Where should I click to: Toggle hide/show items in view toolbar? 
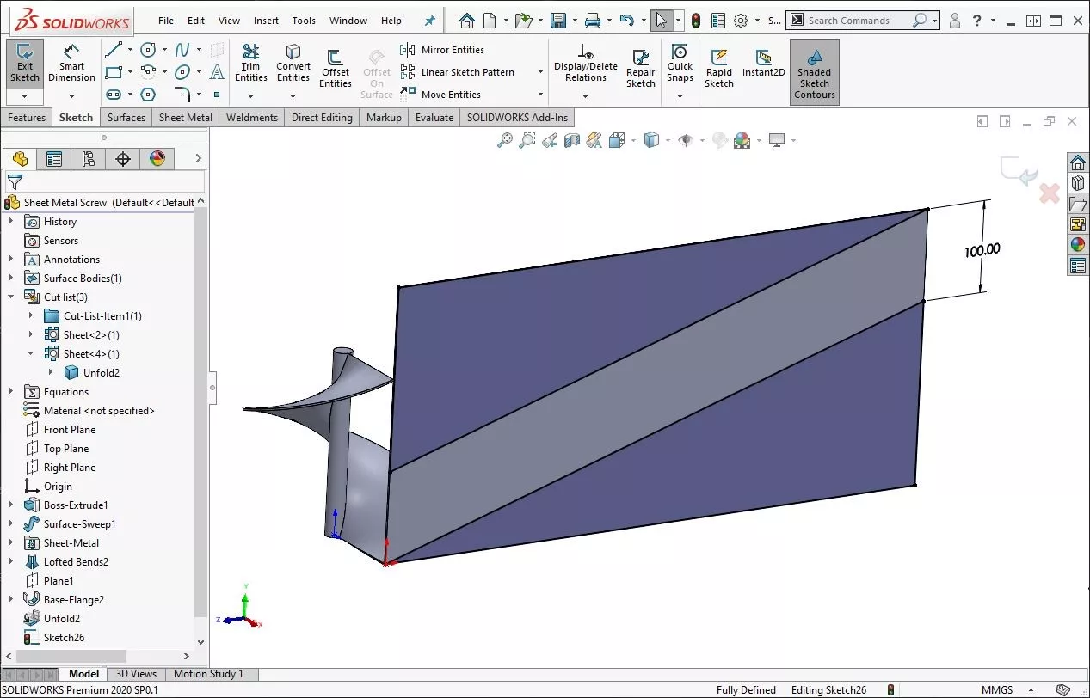point(686,140)
